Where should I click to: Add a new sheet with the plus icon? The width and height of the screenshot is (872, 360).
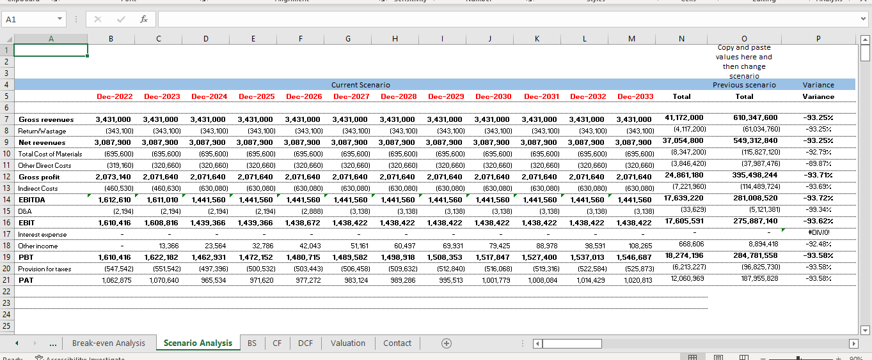(447, 343)
